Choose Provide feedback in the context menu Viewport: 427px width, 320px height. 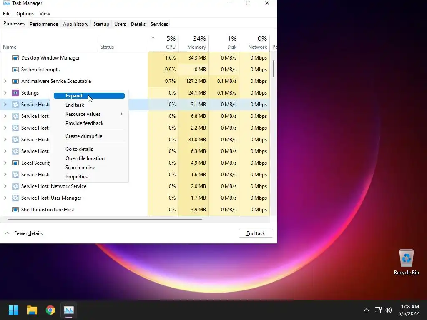[x=89, y=123]
